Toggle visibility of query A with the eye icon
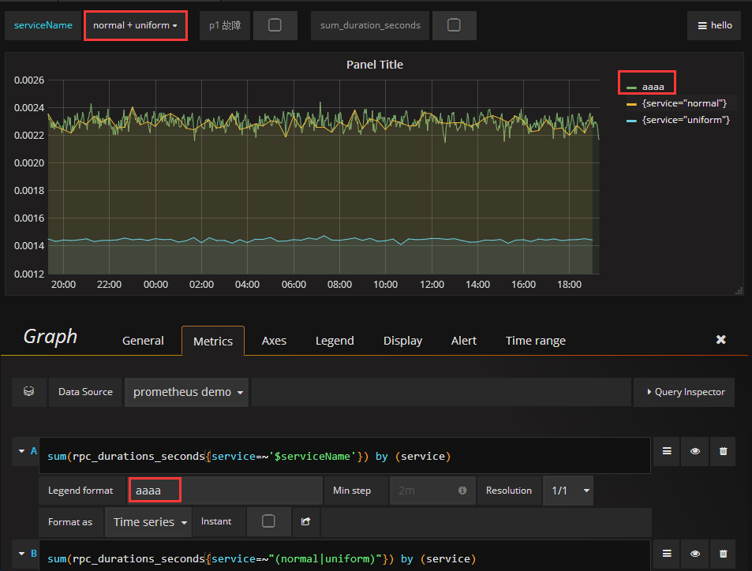This screenshot has width=752, height=571. tap(694, 451)
